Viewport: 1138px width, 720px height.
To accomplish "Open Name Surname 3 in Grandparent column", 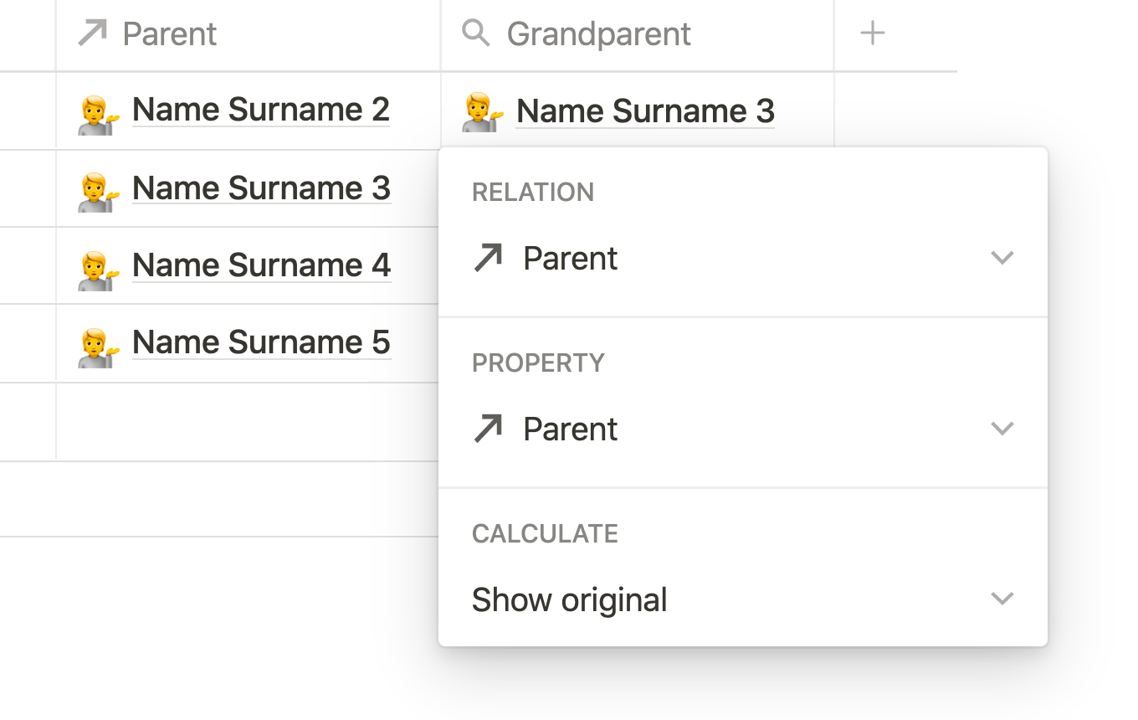I will point(645,111).
